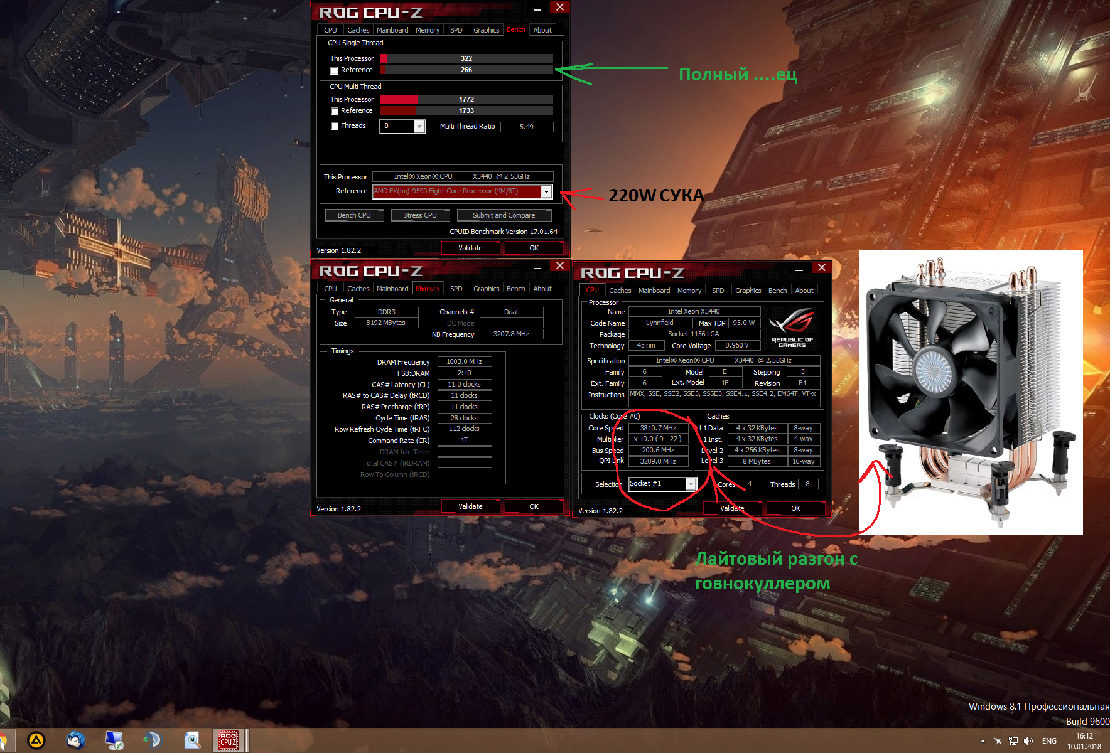Screen dimensions: 1110x753
Task: Open Mainboard tab in Memory window
Action: (392, 289)
